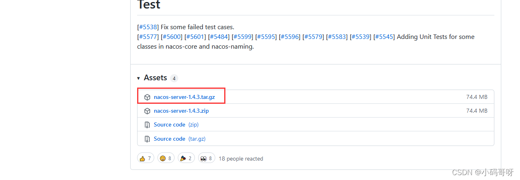
Task: Click the package icon beside nacos-server-1.4.3.zip
Action: pyautogui.click(x=147, y=111)
